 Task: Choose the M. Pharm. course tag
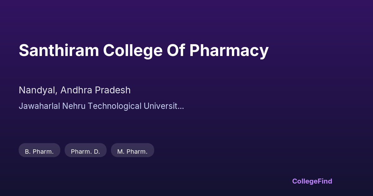pyautogui.click(x=132, y=152)
